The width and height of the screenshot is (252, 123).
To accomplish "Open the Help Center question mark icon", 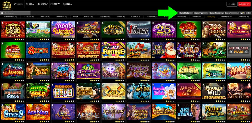I will pos(64,4).
